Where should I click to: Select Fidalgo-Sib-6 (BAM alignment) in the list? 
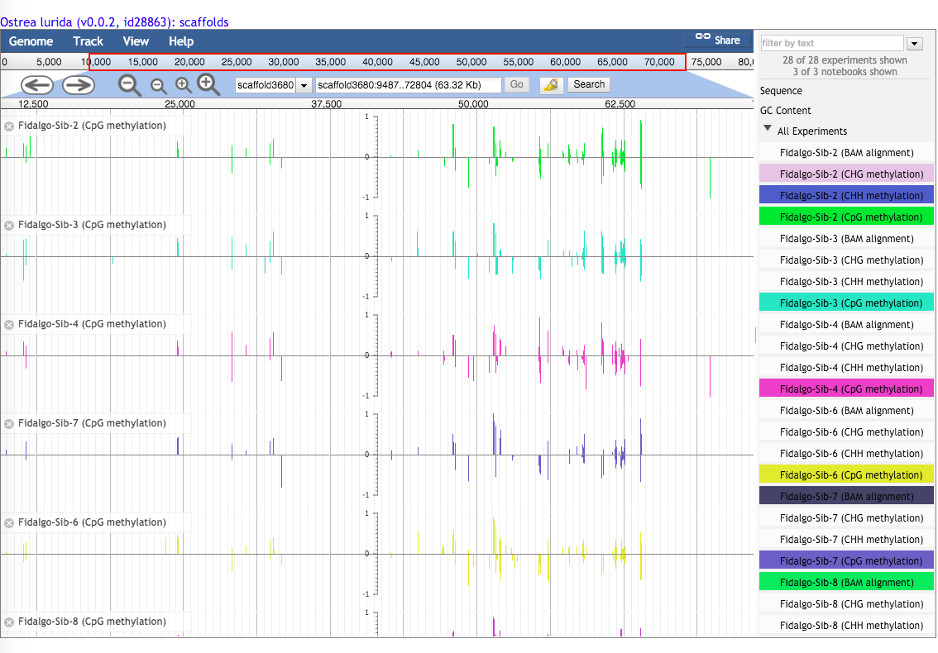(846, 411)
